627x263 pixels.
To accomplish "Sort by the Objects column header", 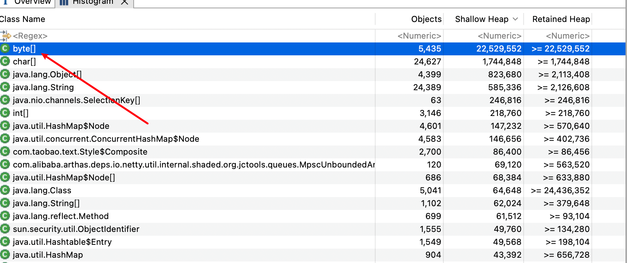I will [426, 19].
